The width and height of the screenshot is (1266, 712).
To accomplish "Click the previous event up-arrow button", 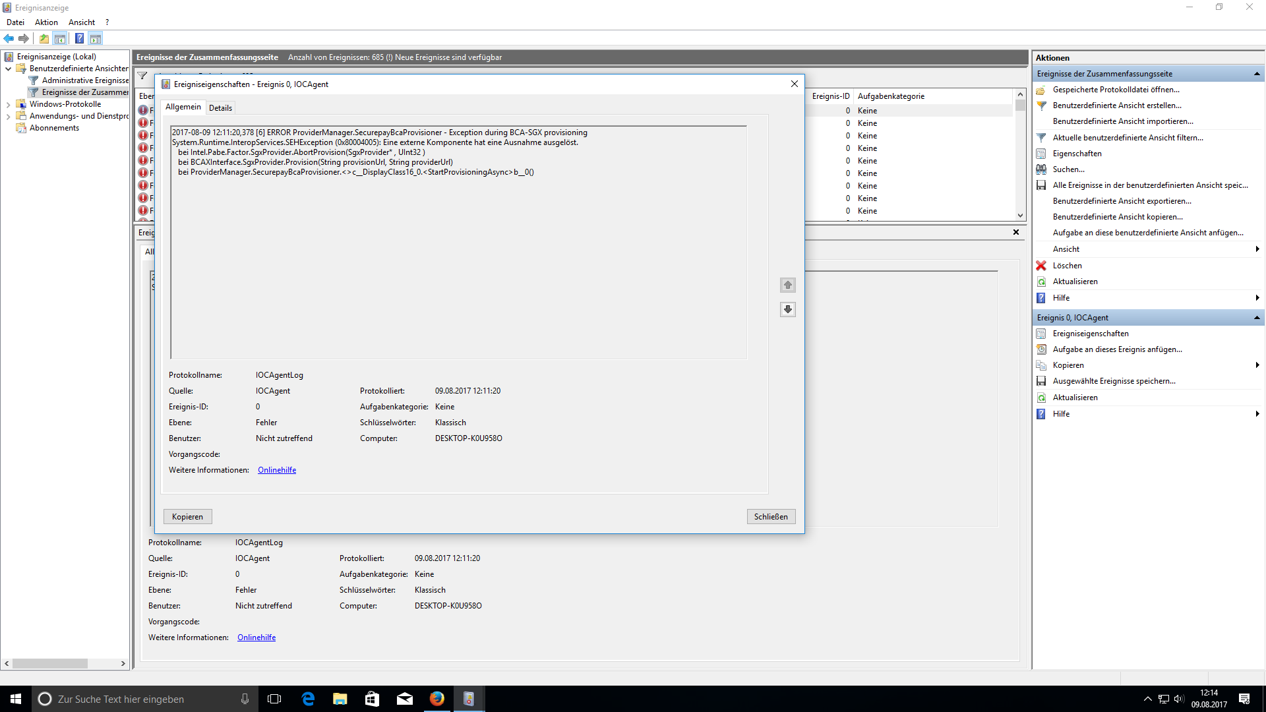I will point(787,285).
